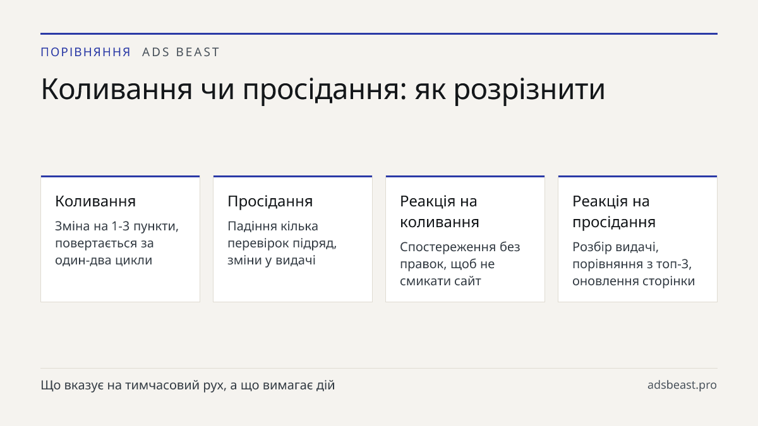The image size is (758, 426).
Task: Click the Коливання card title
Action: (95, 201)
